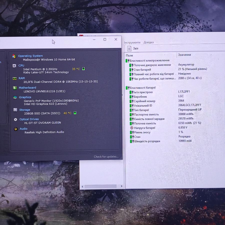225x225 pixels.
Task: Click the Audio speaker icon
Action: click(x=16, y=129)
